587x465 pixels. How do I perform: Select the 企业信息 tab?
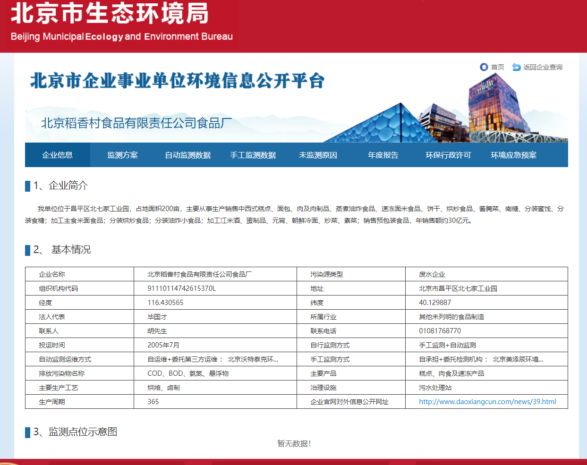tap(58, 155)
